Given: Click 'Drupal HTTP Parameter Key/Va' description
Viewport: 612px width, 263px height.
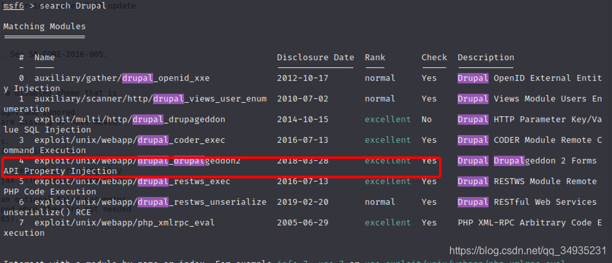Looking at the screenshot, I should click(x=529, y=119).
